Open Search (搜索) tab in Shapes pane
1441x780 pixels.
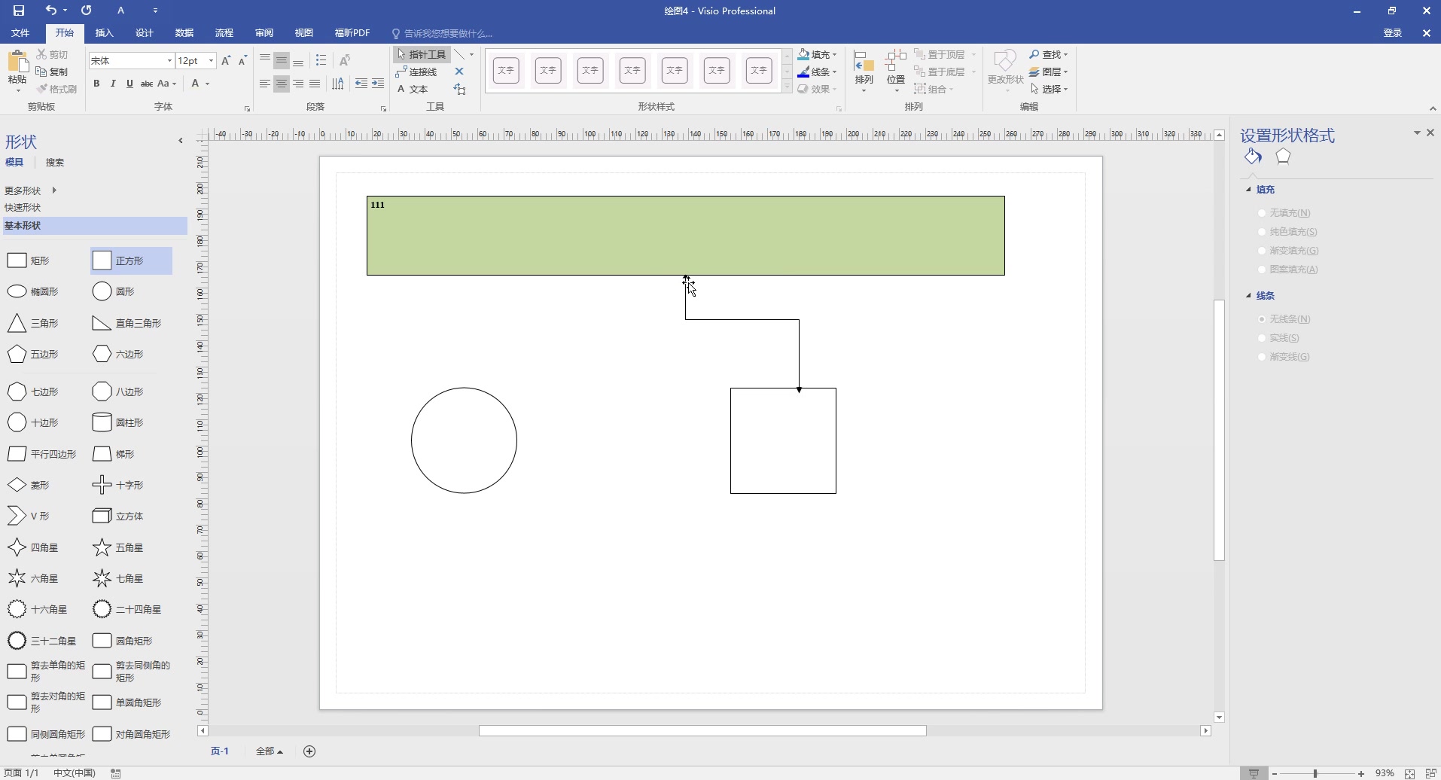[55, 163]
